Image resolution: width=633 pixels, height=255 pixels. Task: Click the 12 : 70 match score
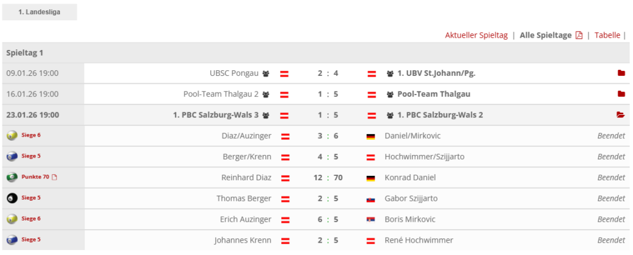(328, 178)
